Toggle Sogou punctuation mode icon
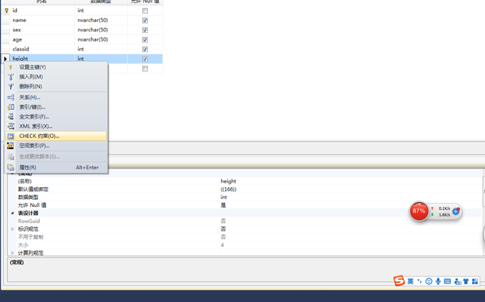Screen dimensions: 485x302 tap(420, 281)
